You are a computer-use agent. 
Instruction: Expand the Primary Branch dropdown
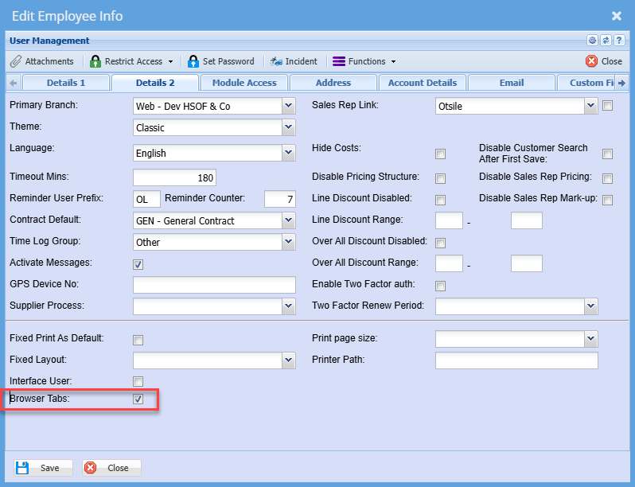288,106
